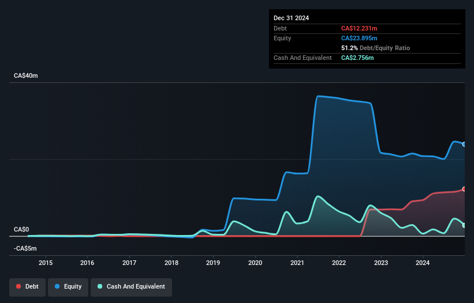Click the 51.2% Debt/Equity Ratio text
474x303 pixels.
[x=375, y=48]
